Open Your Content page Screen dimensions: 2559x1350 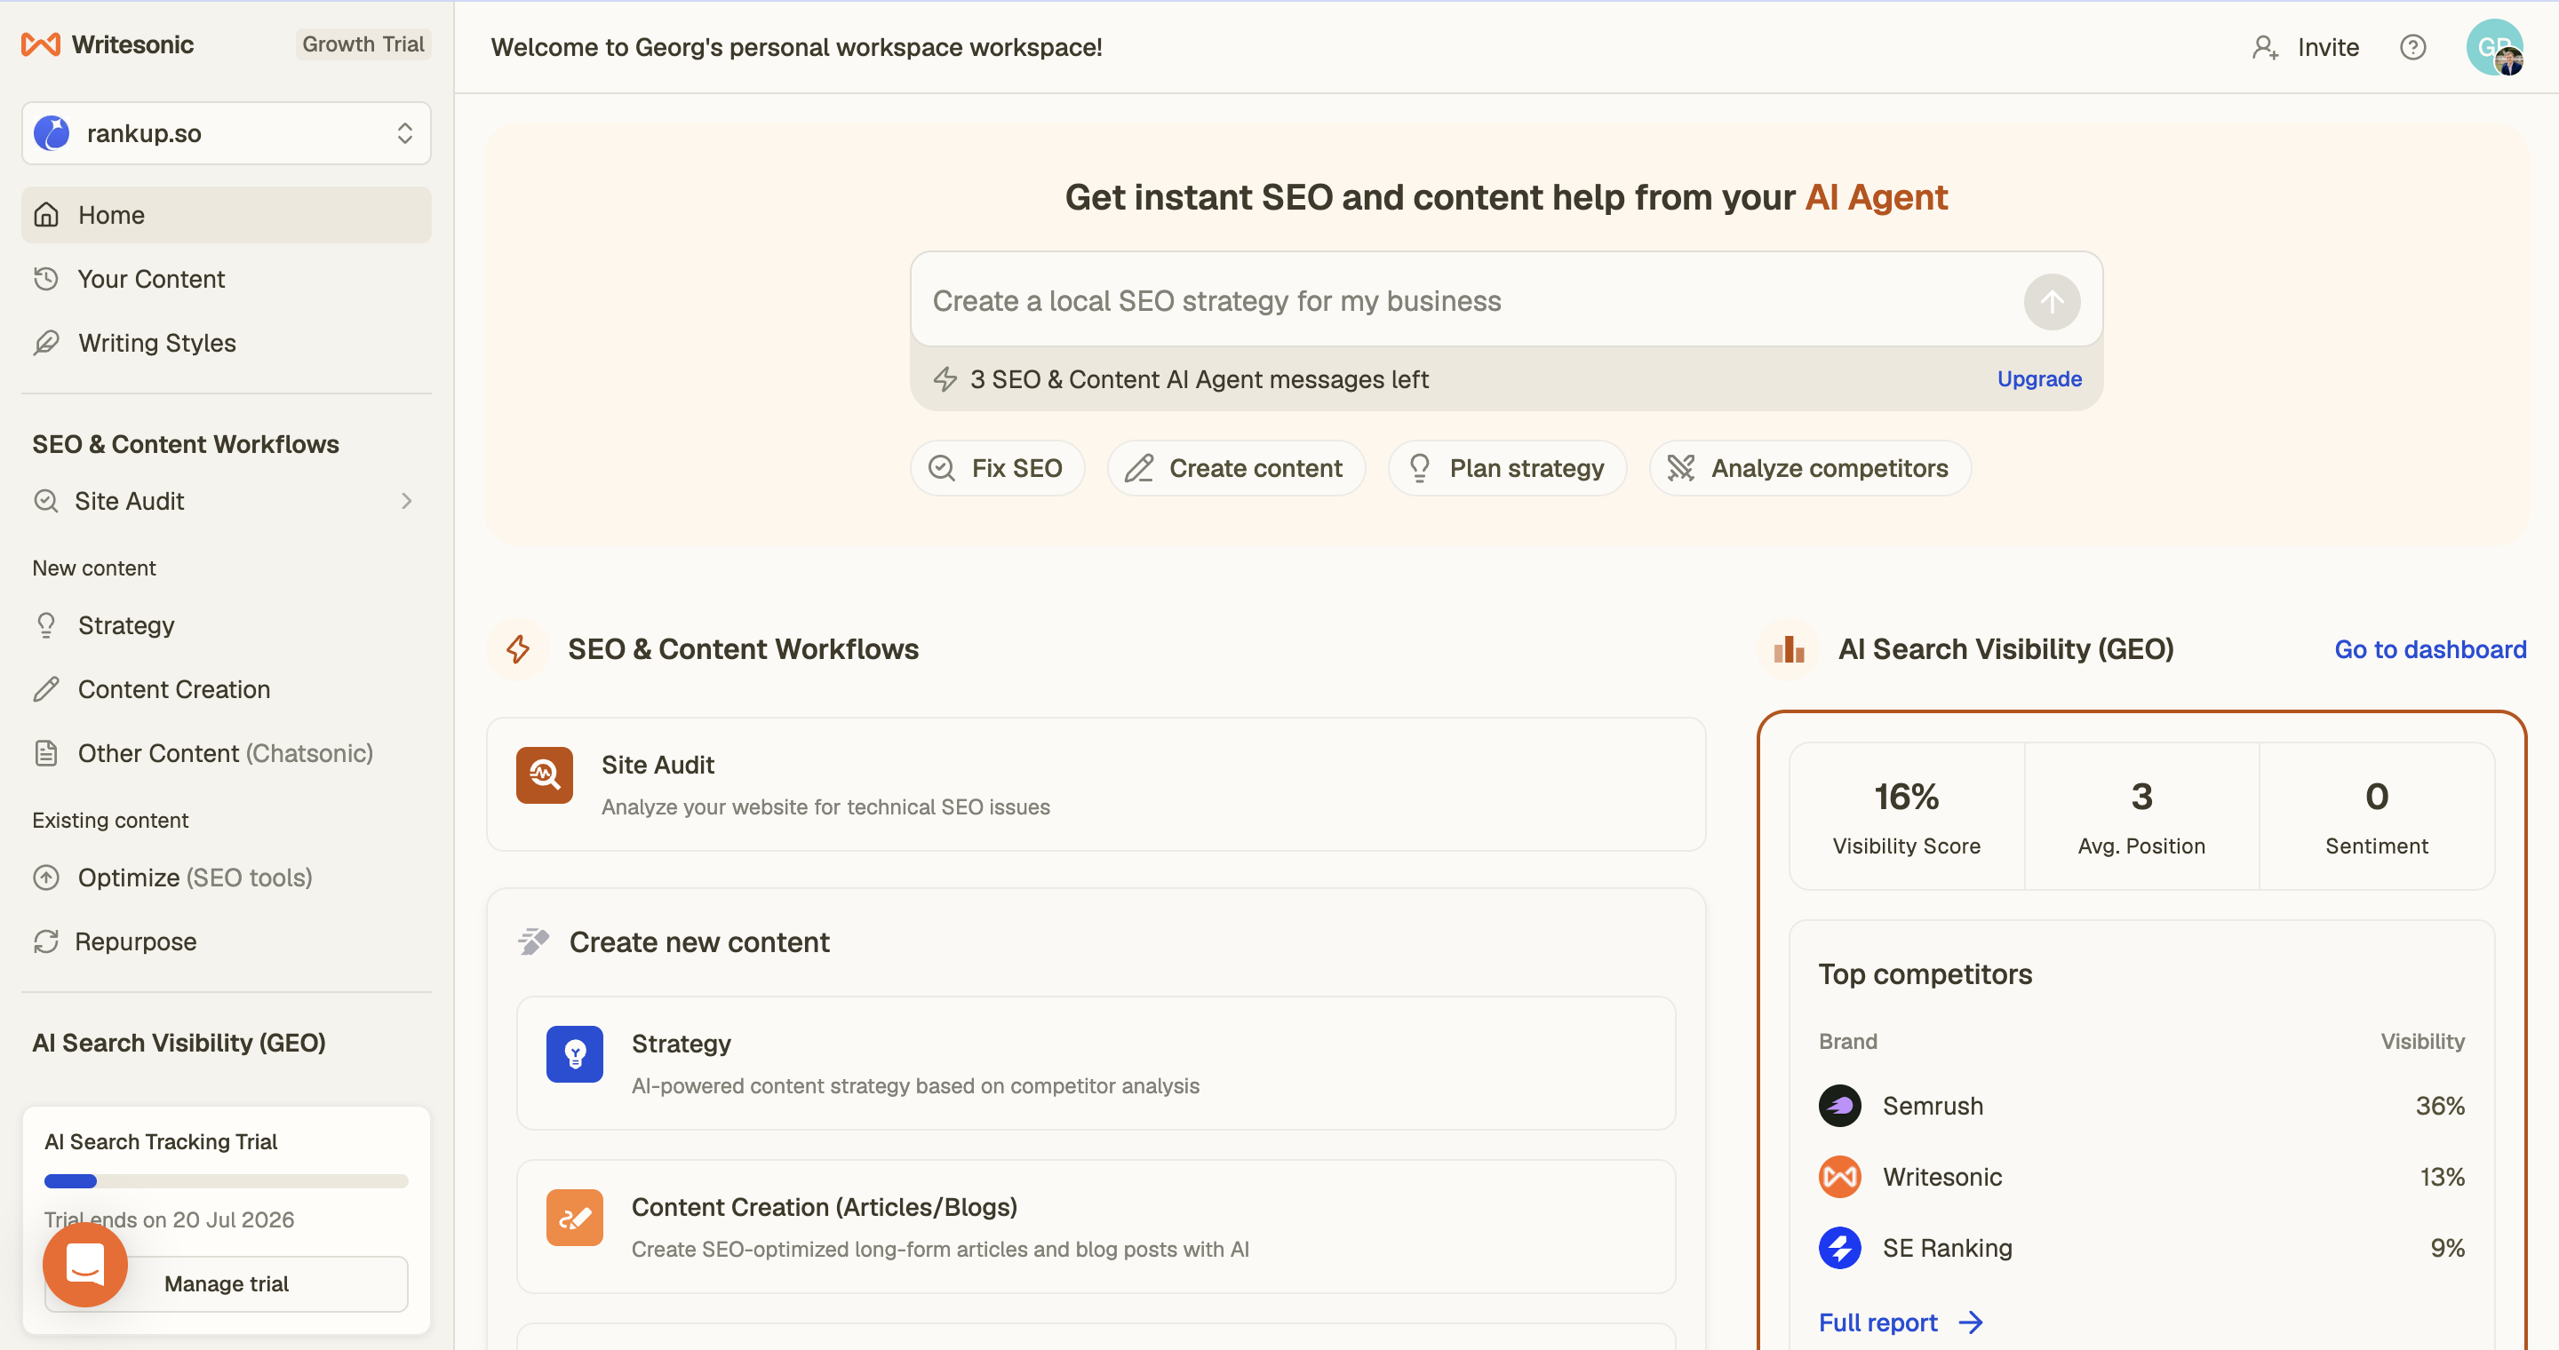(x=227, y=279)
